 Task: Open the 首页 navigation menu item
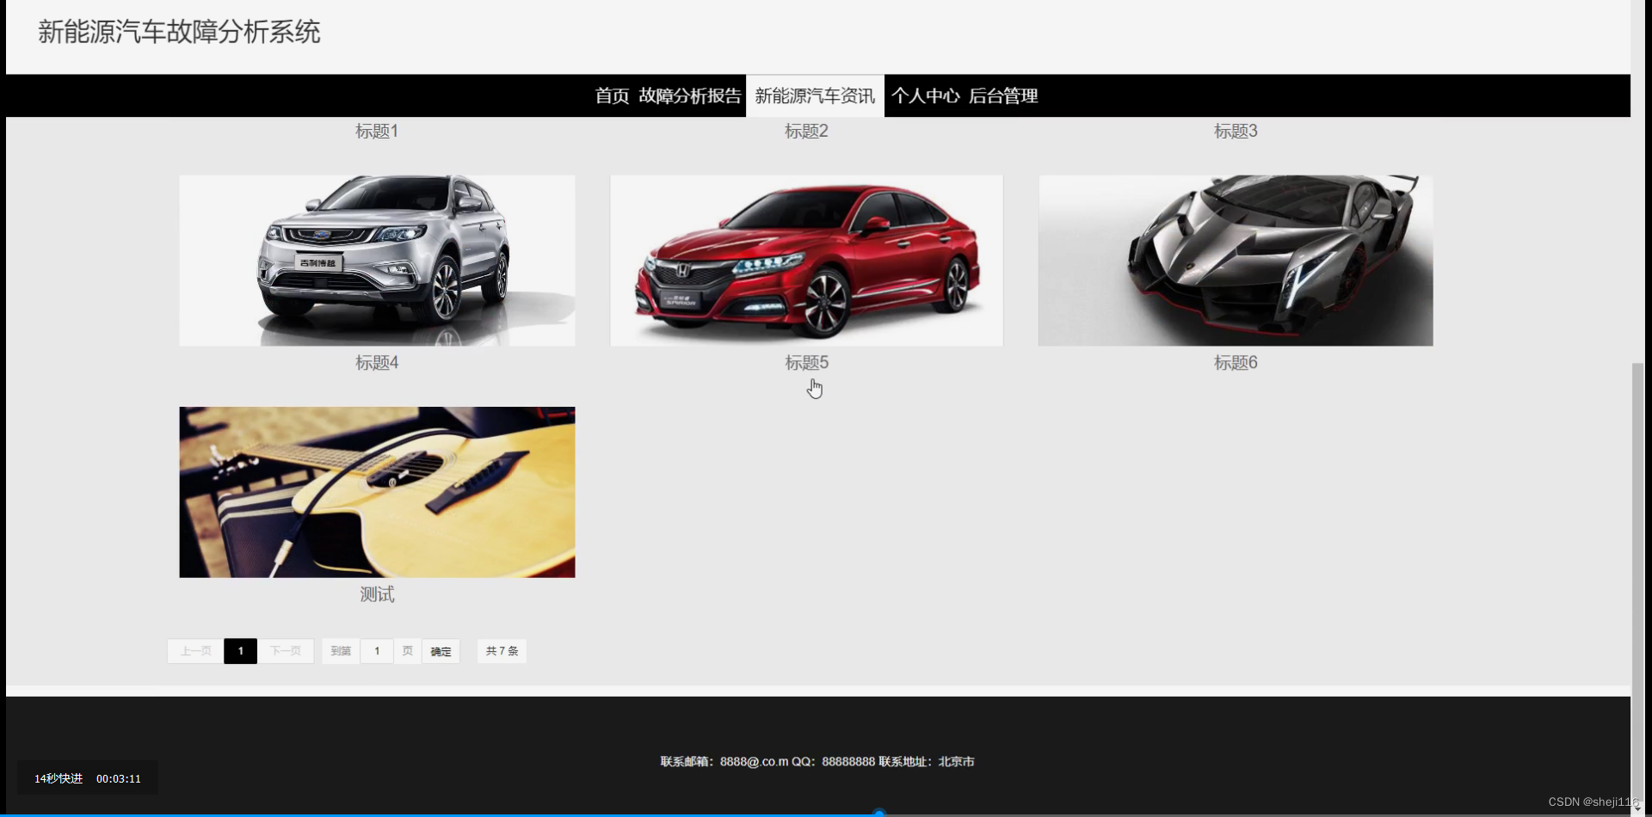pyautogui.click(x=611, y=96)
